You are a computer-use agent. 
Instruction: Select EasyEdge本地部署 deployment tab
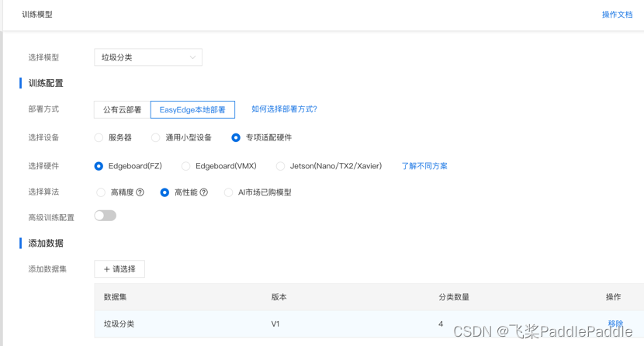[192, 110]
